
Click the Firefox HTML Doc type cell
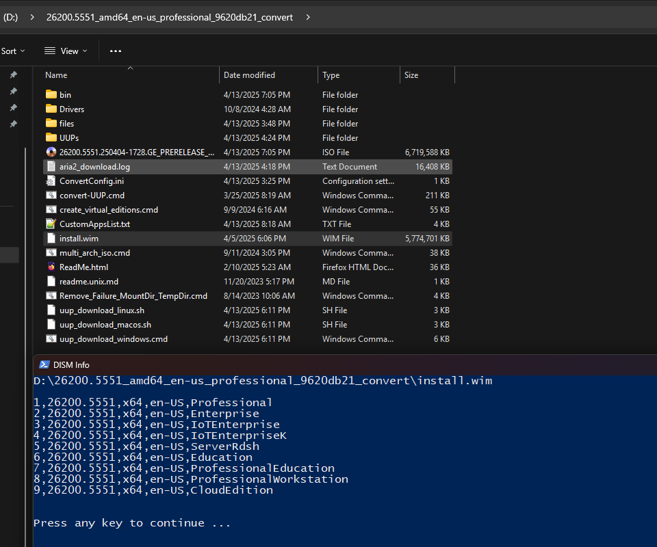coord(358,267)
